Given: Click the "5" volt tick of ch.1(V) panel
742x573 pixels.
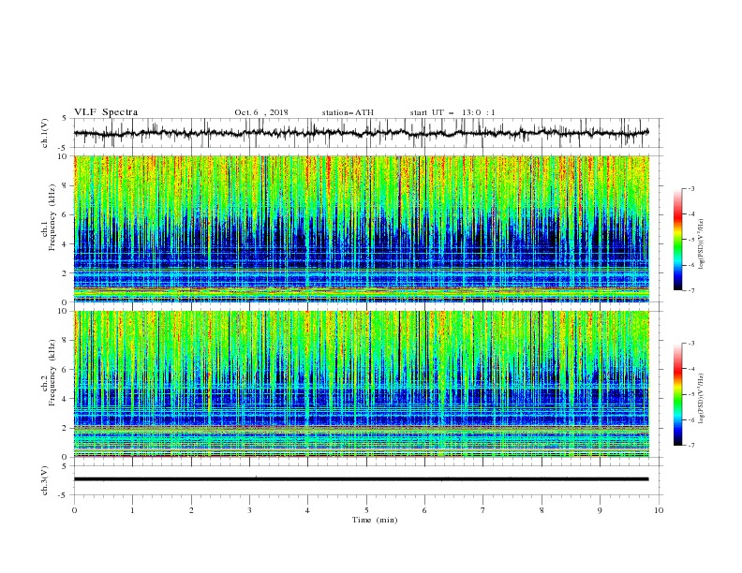Looking at the screenshot, I should (x=65, y=119).
